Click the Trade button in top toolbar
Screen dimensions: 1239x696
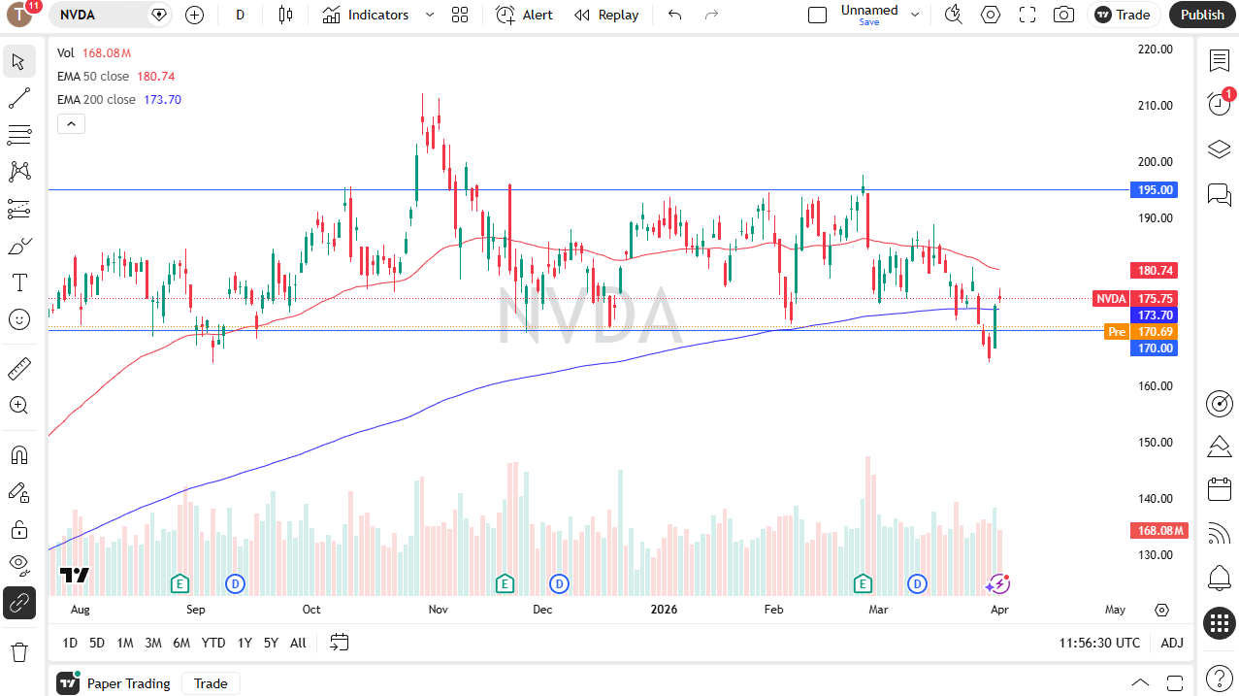pyautogui.click(x=1124, y=15)
